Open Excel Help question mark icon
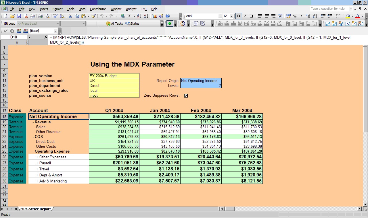 [x=168, y=16]
